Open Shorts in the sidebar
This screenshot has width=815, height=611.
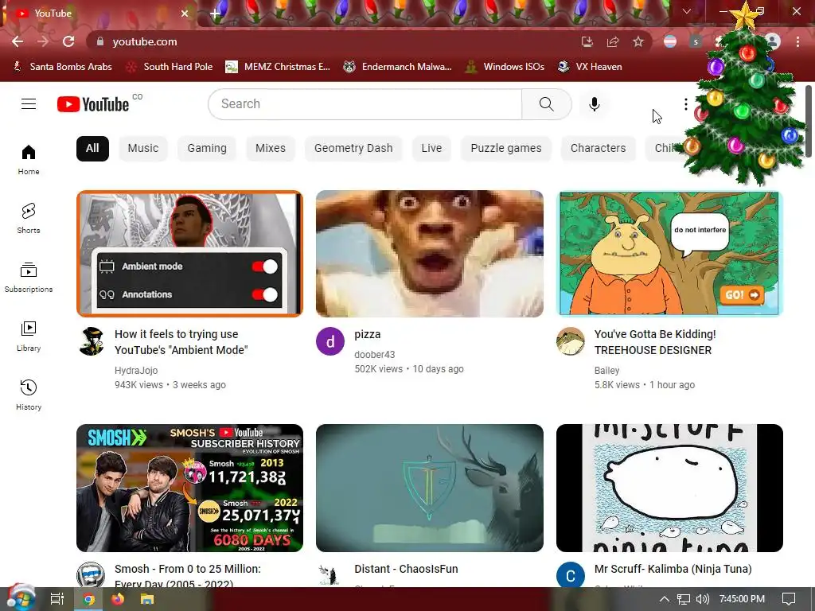point(29,218)
